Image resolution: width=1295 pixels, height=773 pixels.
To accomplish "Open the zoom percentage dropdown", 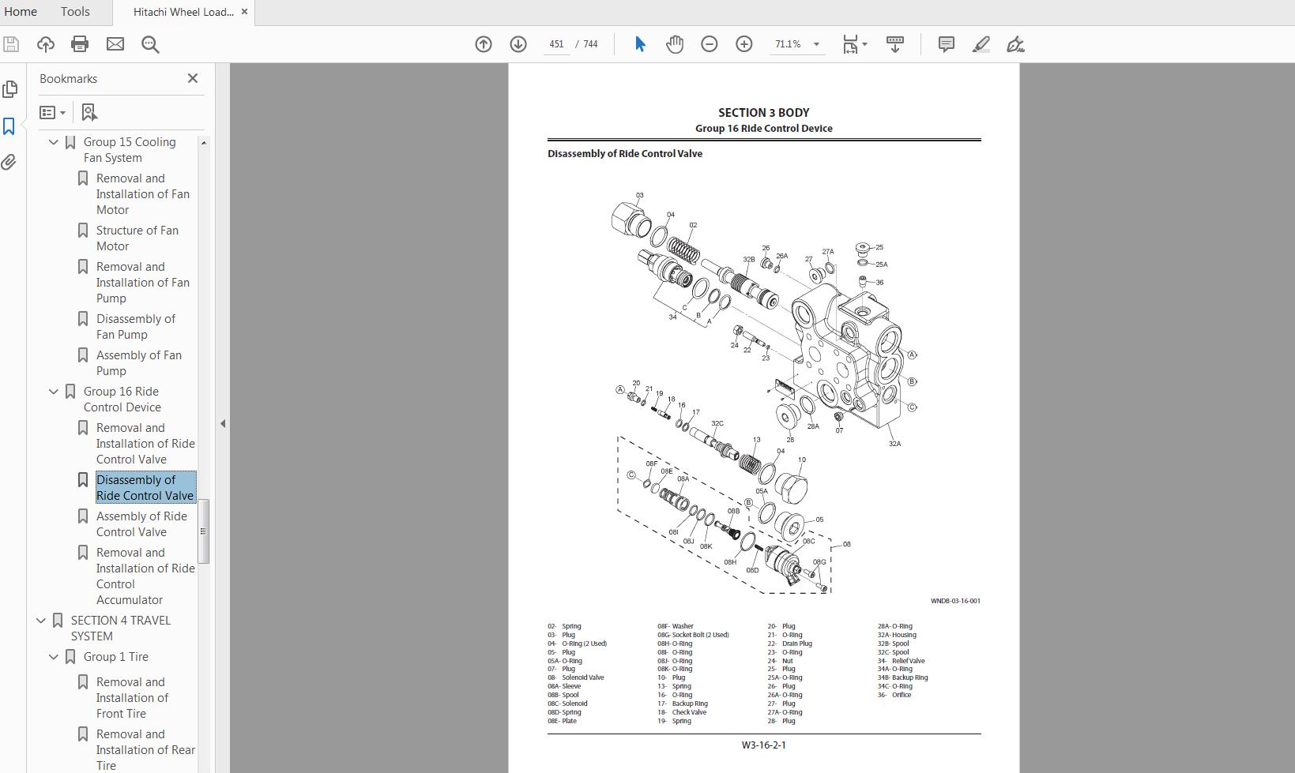I will [x=817, y=44].
